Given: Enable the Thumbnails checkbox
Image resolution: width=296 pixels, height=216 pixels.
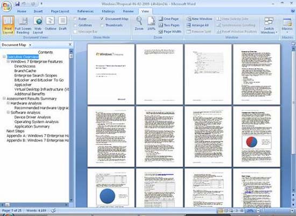Looking at the screenshot, I should pos(102,25).
